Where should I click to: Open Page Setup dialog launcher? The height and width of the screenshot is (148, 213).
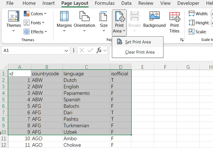(x=182, y=40)
